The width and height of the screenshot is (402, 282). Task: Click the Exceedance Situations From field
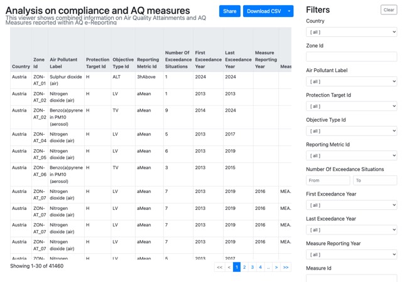click(x=328, y=180)
